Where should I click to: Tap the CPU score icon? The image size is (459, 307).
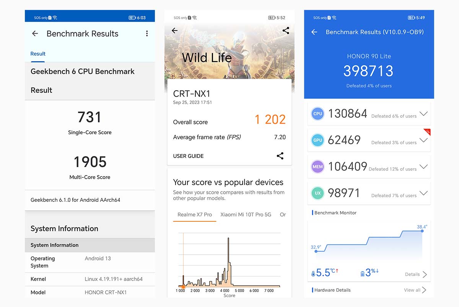pos(317,114)
